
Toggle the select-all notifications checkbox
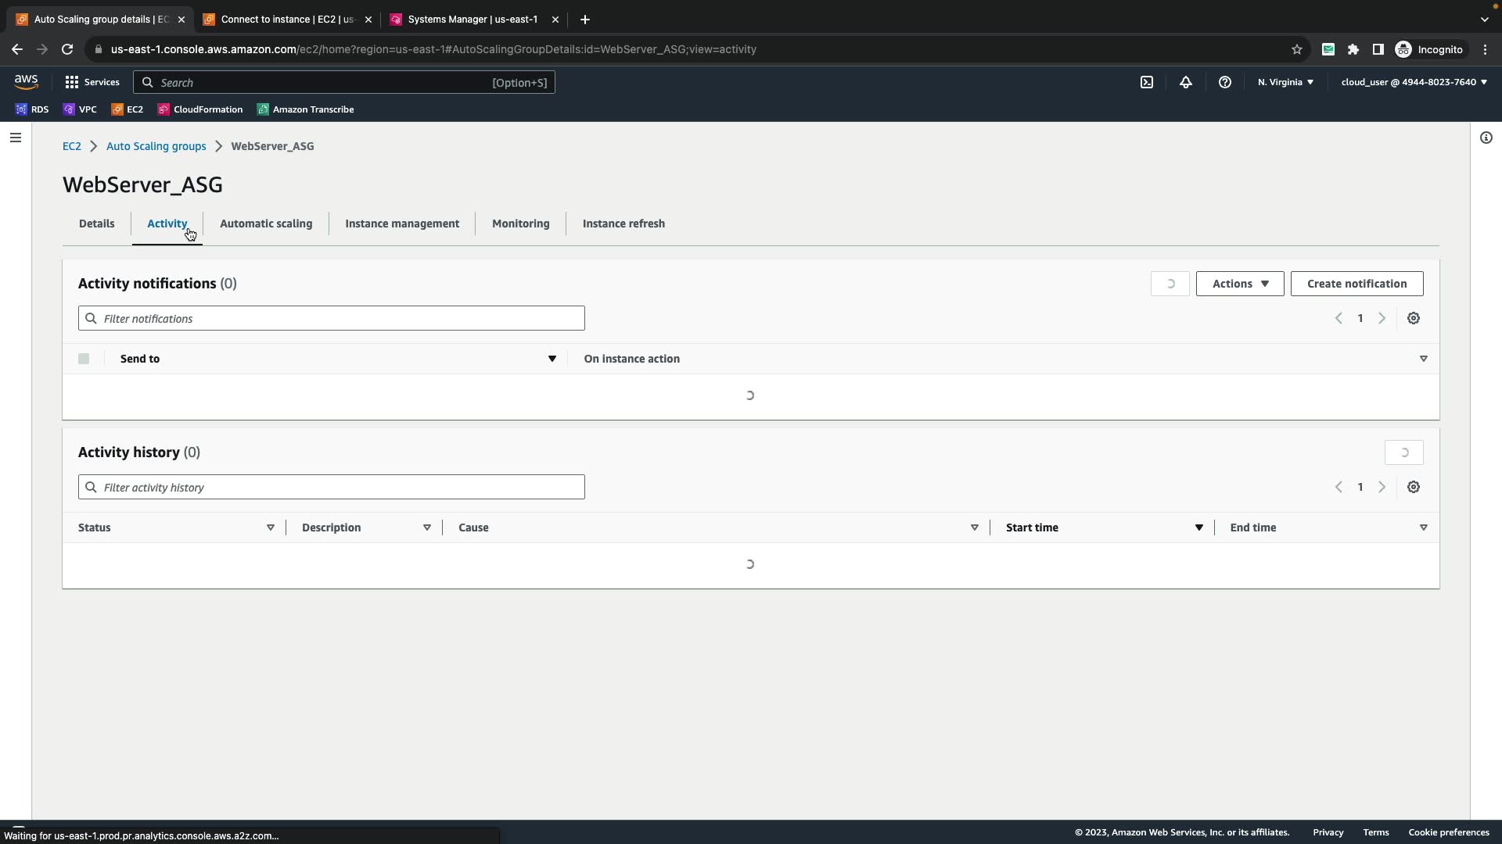tap(84, 359)
